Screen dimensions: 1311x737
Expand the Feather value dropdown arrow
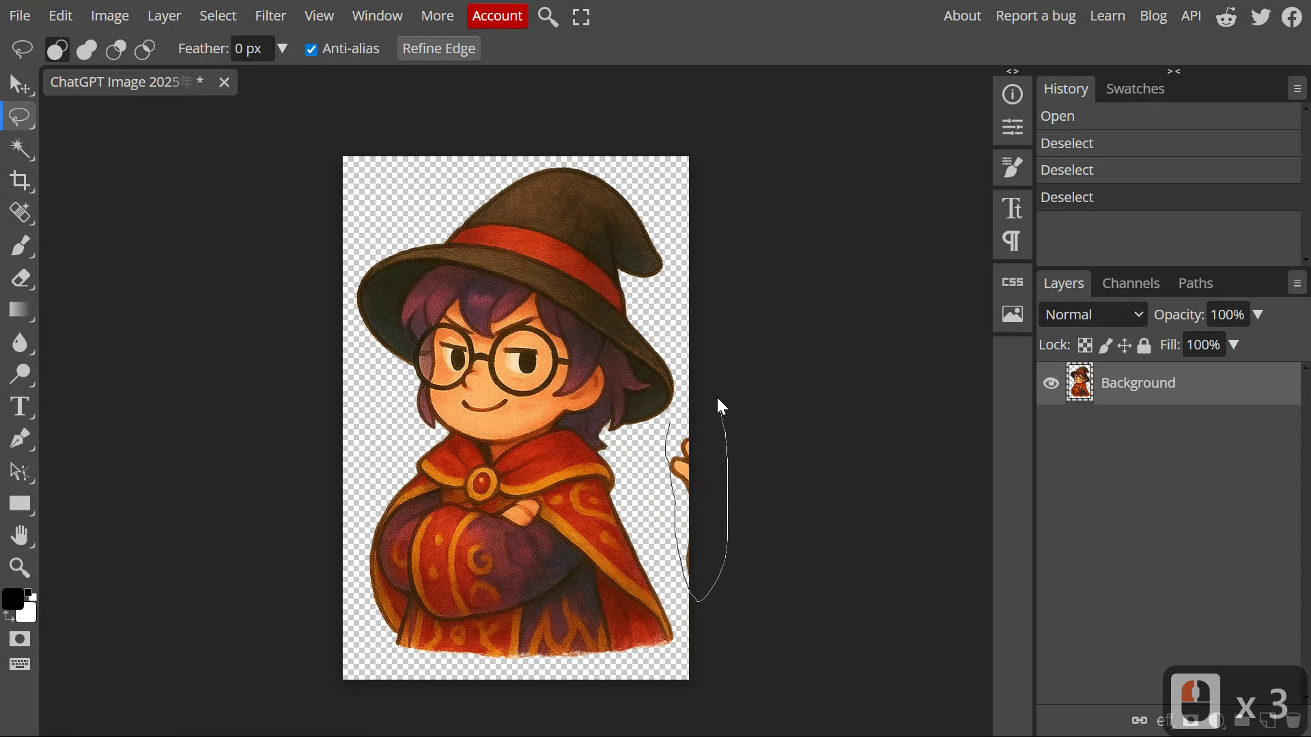point(282,48)
